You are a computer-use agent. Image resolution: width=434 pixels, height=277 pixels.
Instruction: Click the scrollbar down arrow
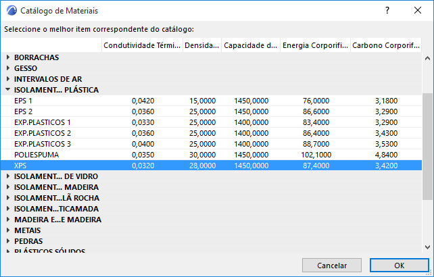pos(427,247)
